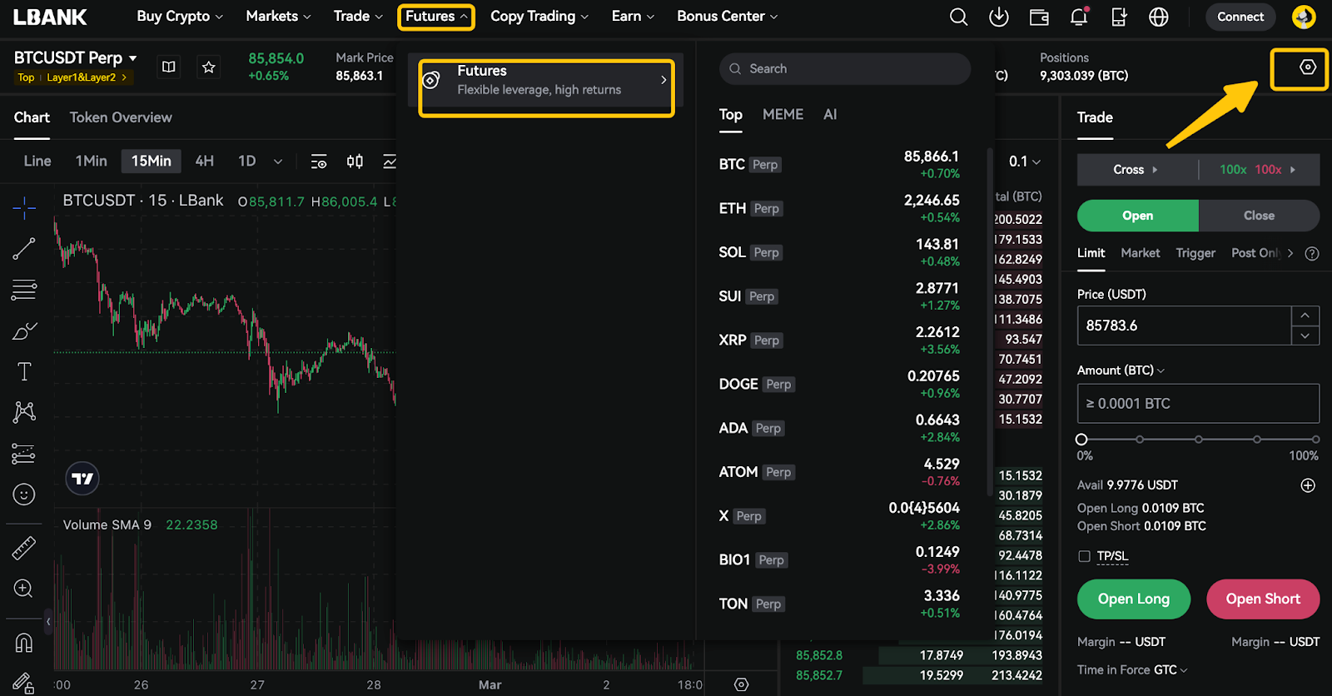
Task: Expand the Copy Trading menu
Action: click(x=539, y=17)
